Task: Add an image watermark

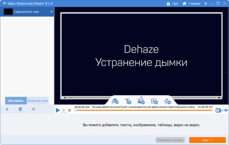Action: [141, 102]
